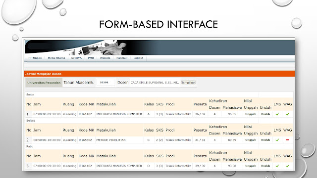Click the Rabu day label
This screenshot has height=178, width=317.
(30, 146)
